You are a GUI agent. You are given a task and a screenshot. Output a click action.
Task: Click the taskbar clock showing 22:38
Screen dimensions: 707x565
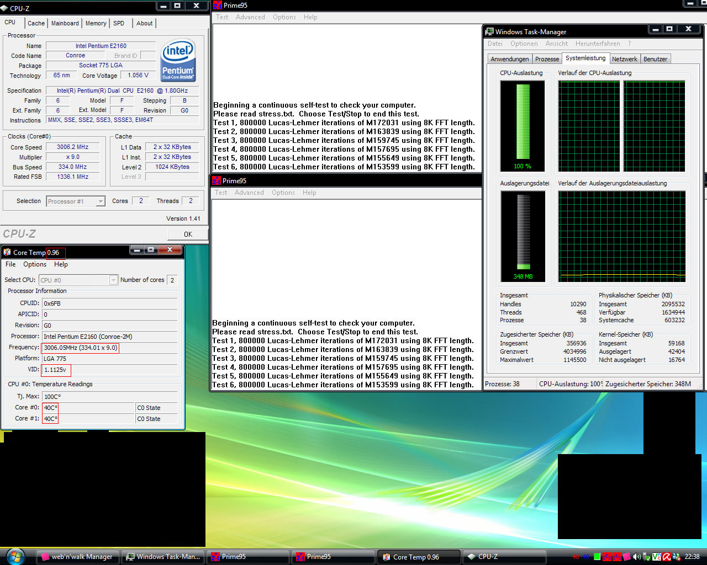[692, 557]
